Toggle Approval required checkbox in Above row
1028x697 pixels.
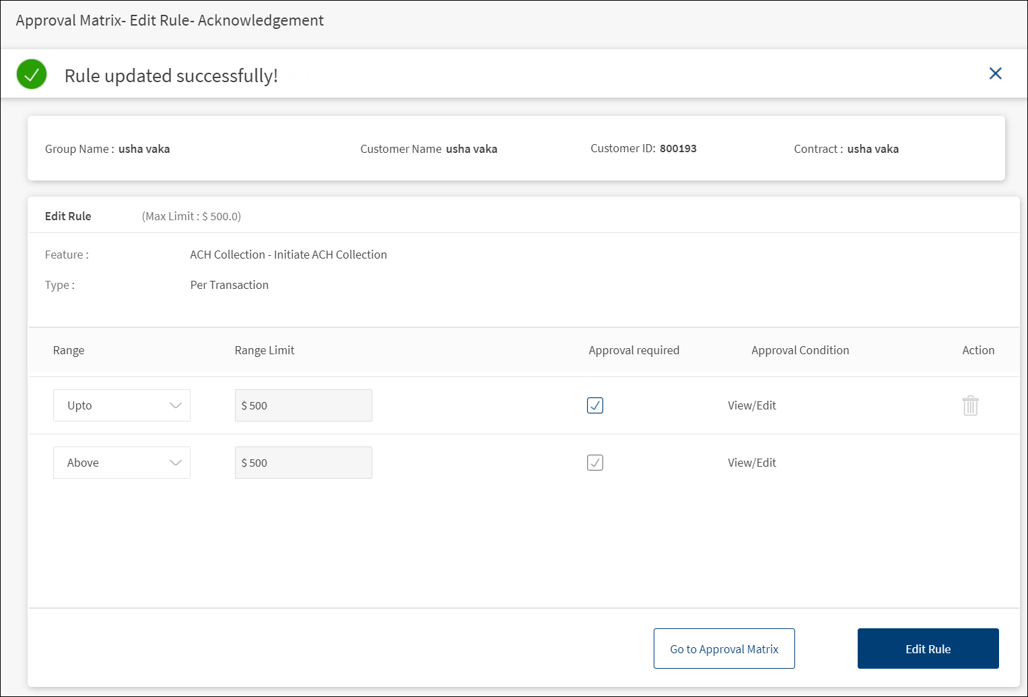pos(595,463)
